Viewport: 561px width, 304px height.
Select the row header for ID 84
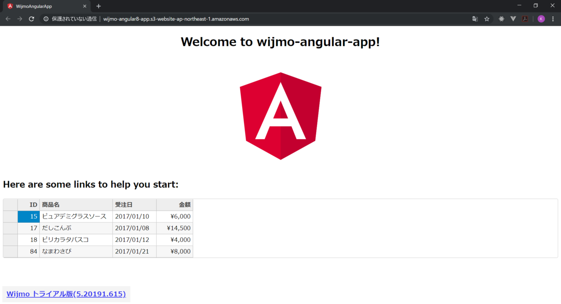coord(10,251)
